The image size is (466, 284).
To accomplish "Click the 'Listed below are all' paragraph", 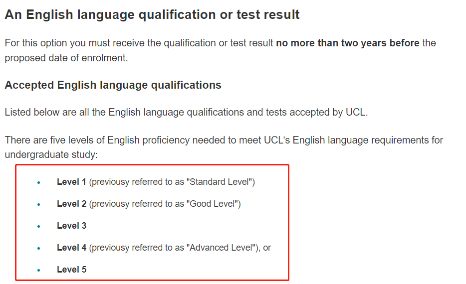I will point(186,113).
